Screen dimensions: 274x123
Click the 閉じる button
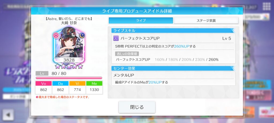pyautogui.click(x=137, y=107)
